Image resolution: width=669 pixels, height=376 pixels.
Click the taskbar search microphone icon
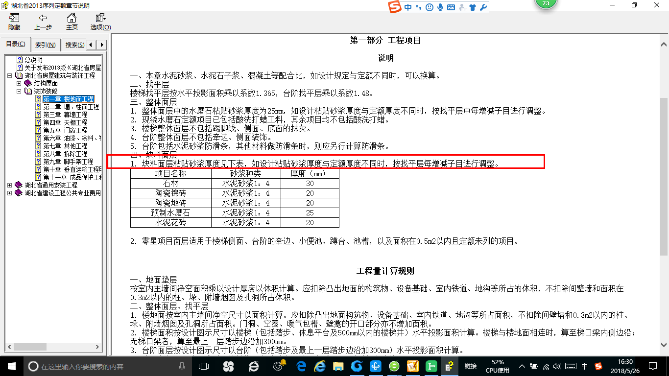(x=182, y=366)
